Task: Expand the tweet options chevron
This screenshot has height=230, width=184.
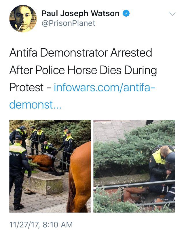Action: (172, 14)
